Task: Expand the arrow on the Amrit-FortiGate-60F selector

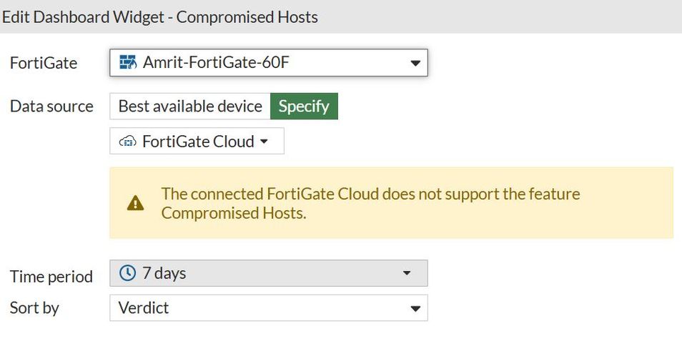Action: [415, 63]
